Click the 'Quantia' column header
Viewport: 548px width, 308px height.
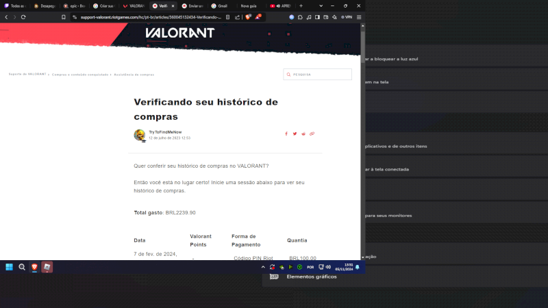tap(297, 240)
